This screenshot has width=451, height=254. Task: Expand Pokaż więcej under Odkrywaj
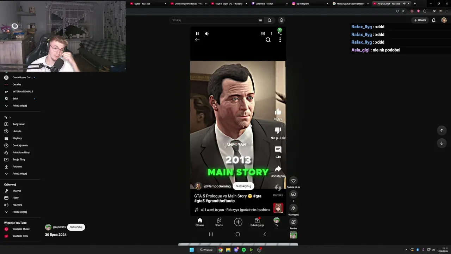(x=20, y=212)
